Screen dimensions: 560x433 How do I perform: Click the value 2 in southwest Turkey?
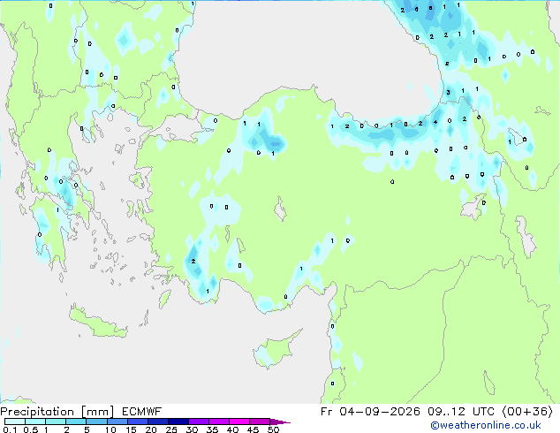[x=193, y=262]
